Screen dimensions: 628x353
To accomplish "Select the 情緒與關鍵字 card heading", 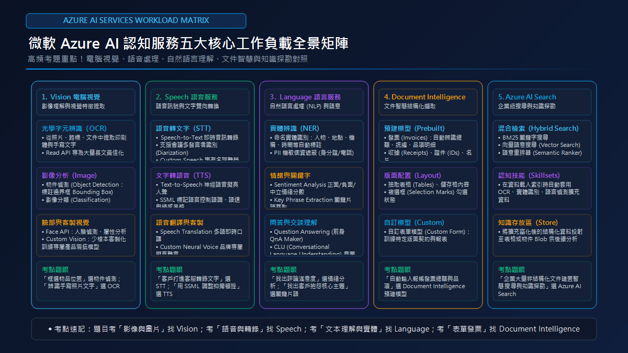I will (290, 175).
